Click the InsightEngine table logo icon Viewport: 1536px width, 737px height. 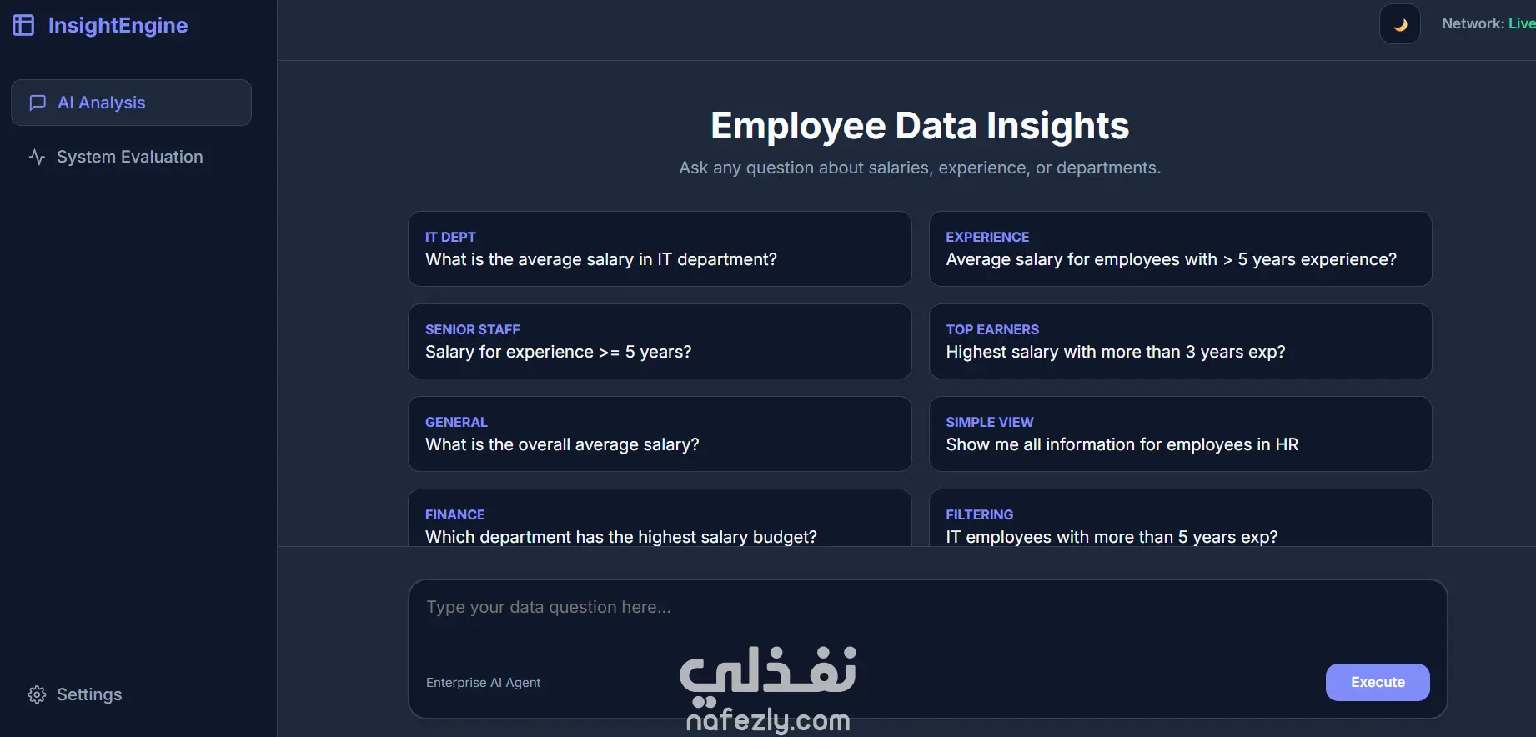pyautogui.click(x=23, y=25)
